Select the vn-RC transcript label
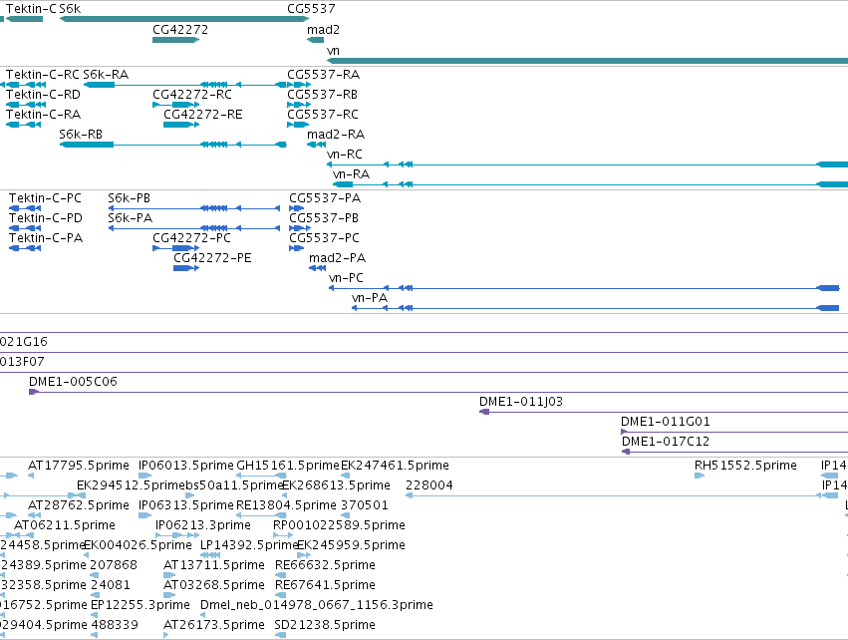This screenshot has height=640, width=848. tap(345, 155)
